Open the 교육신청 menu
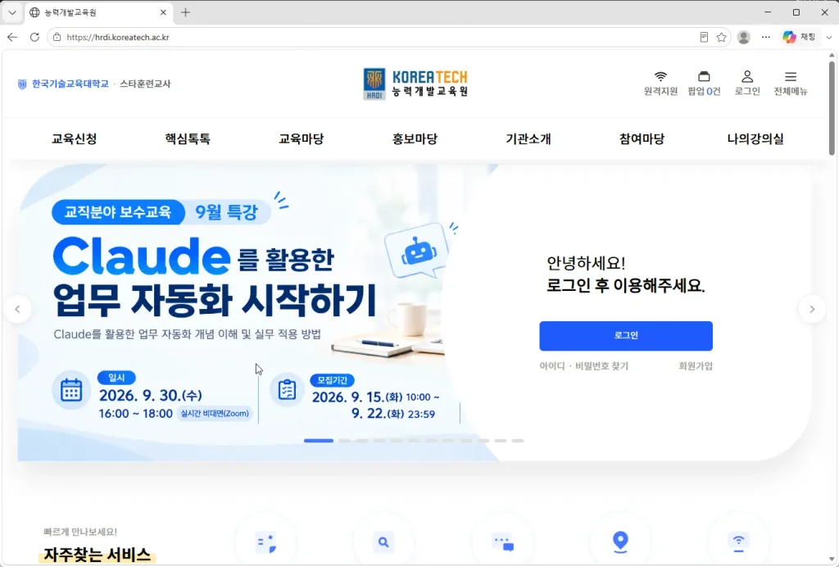The image size is (839, 567). 75,139
